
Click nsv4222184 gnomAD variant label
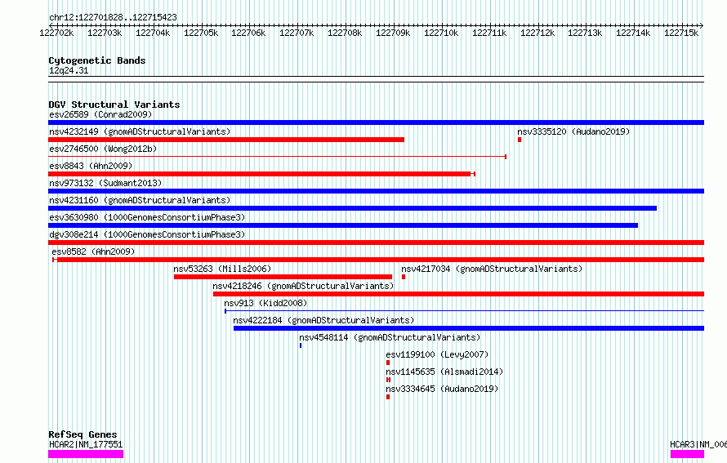323,320
